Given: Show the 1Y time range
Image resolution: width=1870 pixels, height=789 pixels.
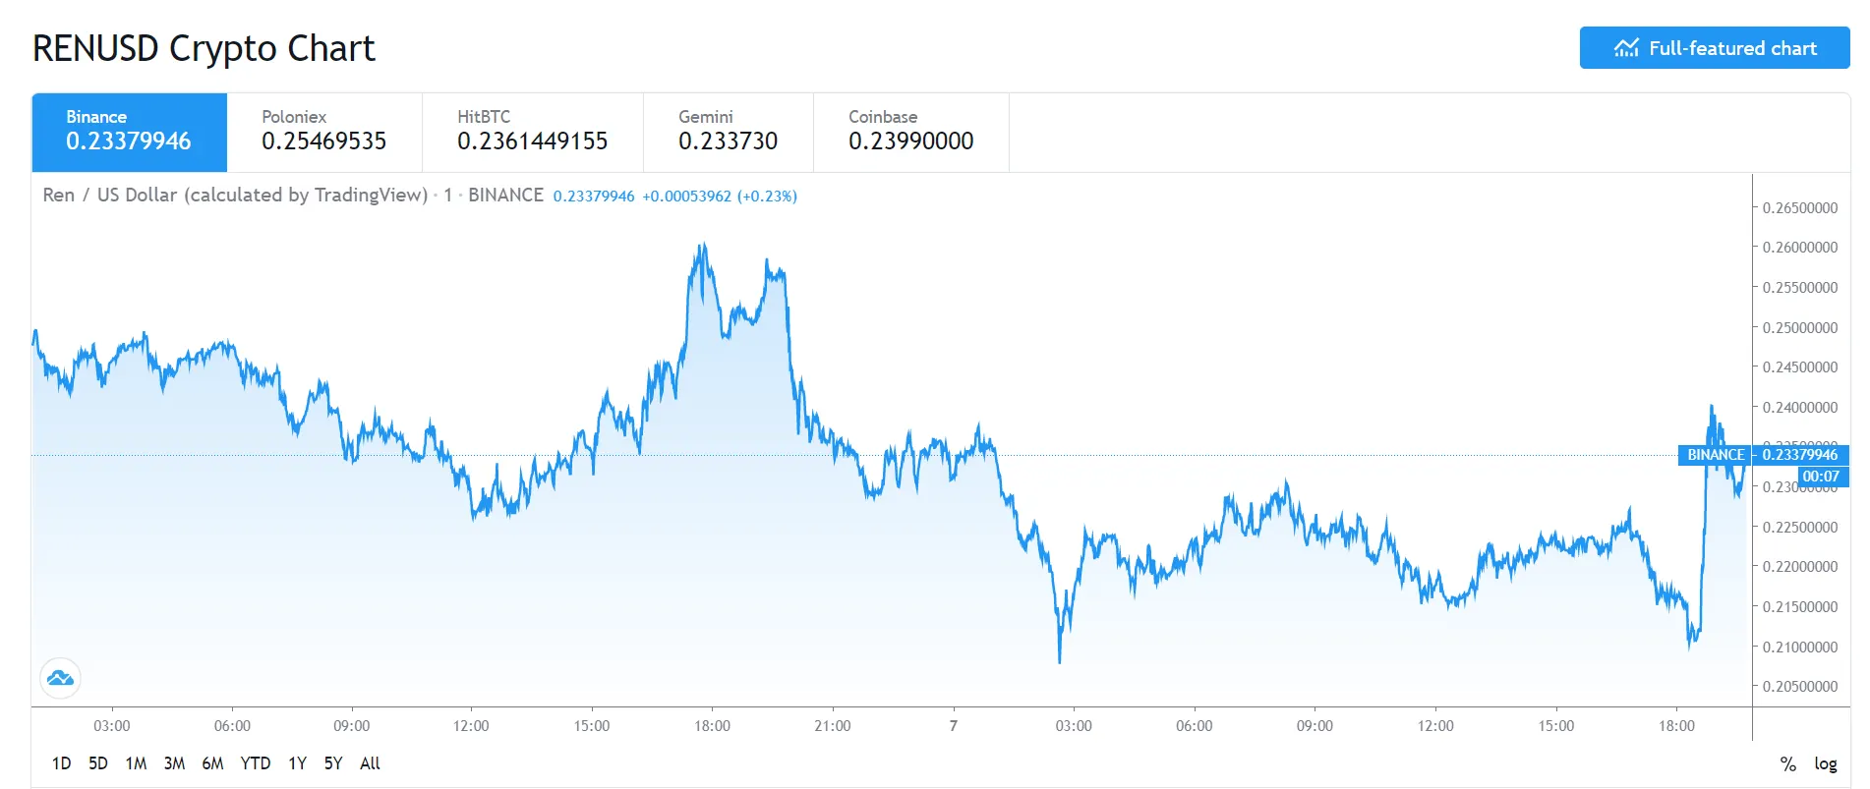Looking at the screenshot, I should pos(297,763).
